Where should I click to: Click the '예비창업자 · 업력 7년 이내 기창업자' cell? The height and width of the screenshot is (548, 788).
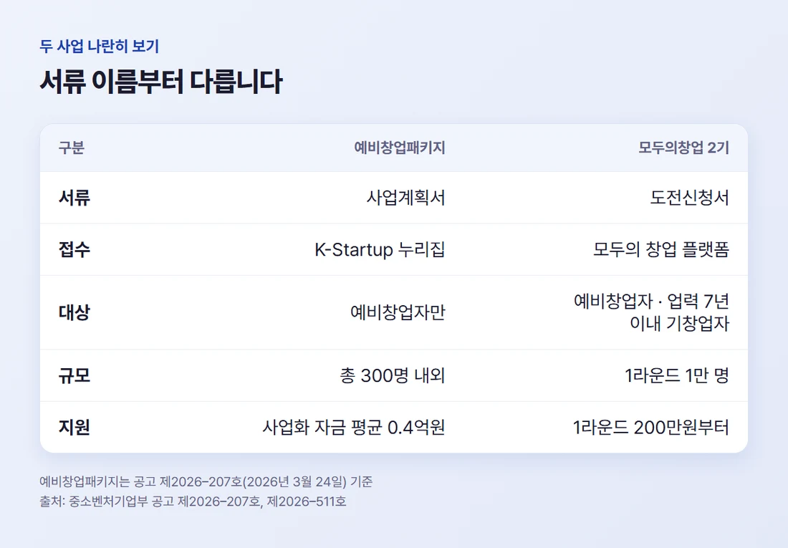tap(651, 312)
